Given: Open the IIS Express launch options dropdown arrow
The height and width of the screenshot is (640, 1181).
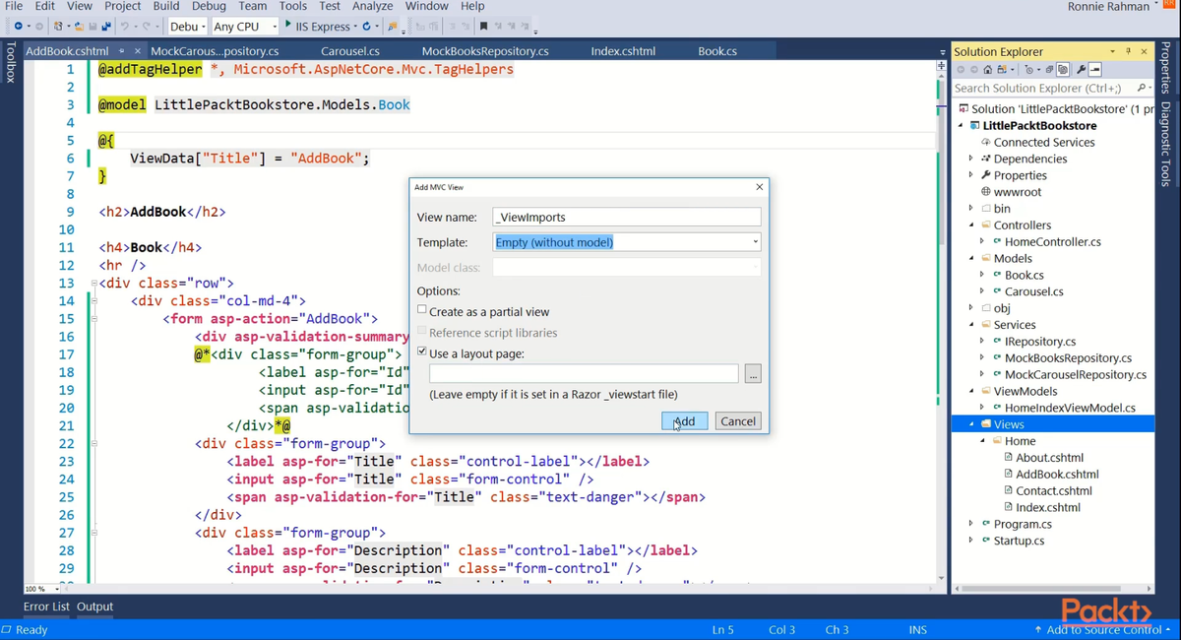Looking at the screenshot, I should coord(355,26).
